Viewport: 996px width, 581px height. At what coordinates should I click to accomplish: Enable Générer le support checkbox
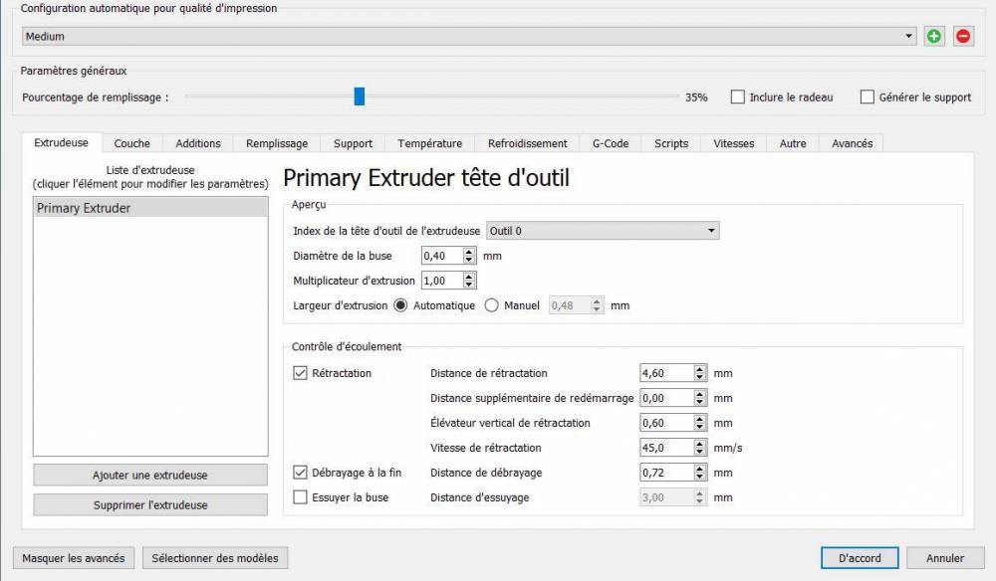(x=868, y=97)
